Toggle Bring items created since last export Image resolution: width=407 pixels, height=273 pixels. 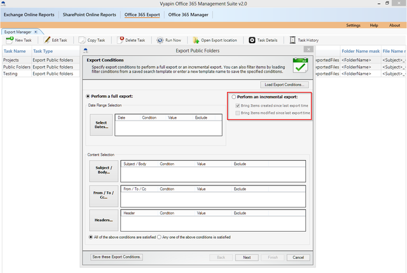237,105
